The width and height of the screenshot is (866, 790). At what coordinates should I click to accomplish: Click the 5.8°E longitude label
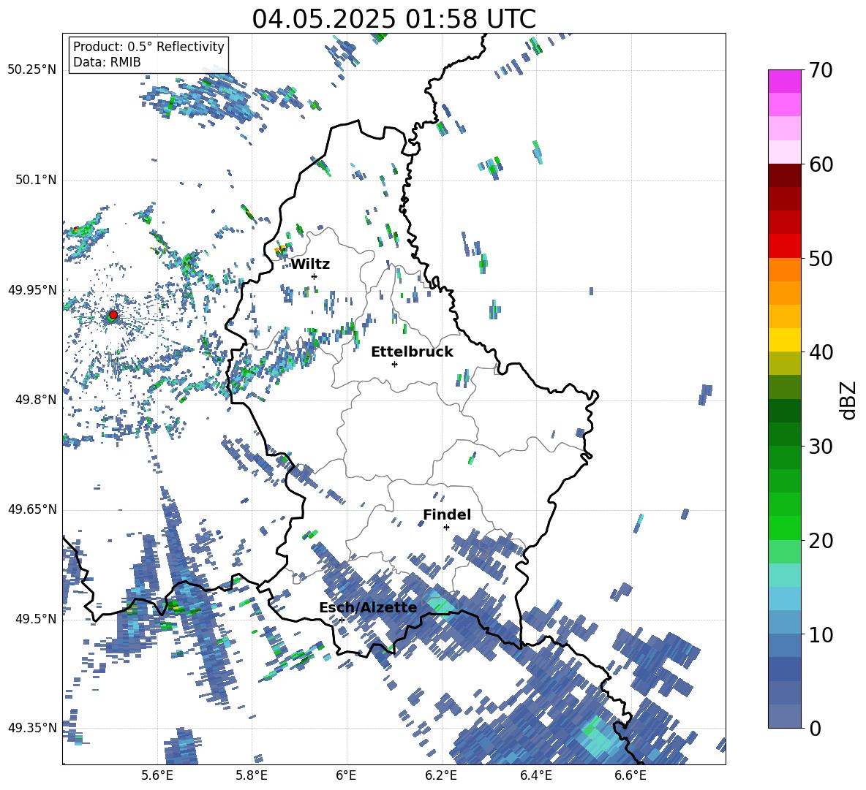(x=252, y=775)
